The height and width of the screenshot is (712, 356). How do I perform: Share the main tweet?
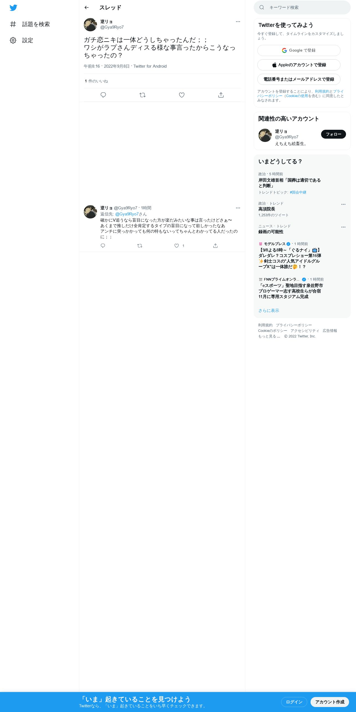tap(221, 95)
